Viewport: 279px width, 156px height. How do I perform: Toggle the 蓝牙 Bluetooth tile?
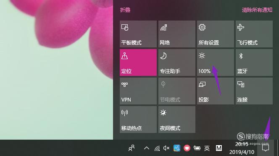[254, 62]
